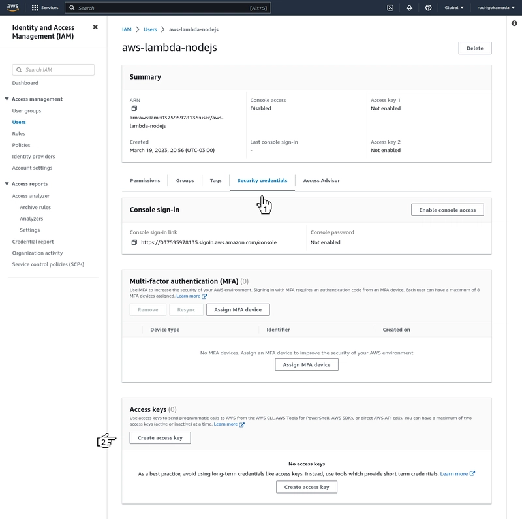Click the Delete button for aws-lambda-nodejs
This screenshot has width=522, height=519.
tap(474, 48)
